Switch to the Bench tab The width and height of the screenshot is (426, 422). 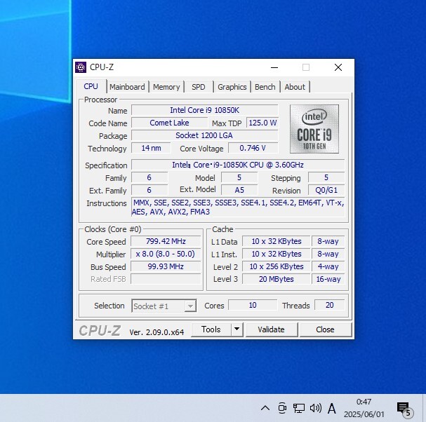pyautogui.click(x=265, y=87)
